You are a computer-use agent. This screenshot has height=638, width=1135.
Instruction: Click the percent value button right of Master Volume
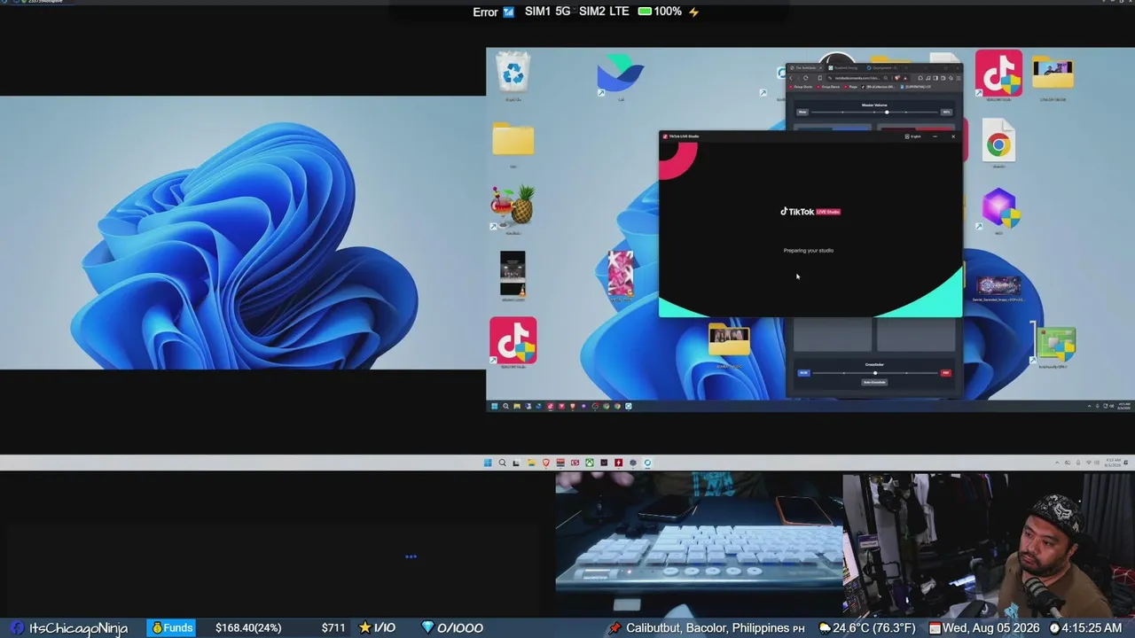coord(946,113)
